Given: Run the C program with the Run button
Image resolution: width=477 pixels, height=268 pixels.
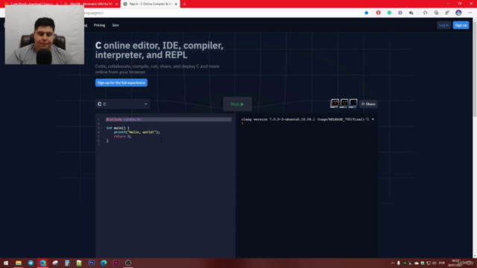Looking at the screenshot, I should click(x=237, y=104).
